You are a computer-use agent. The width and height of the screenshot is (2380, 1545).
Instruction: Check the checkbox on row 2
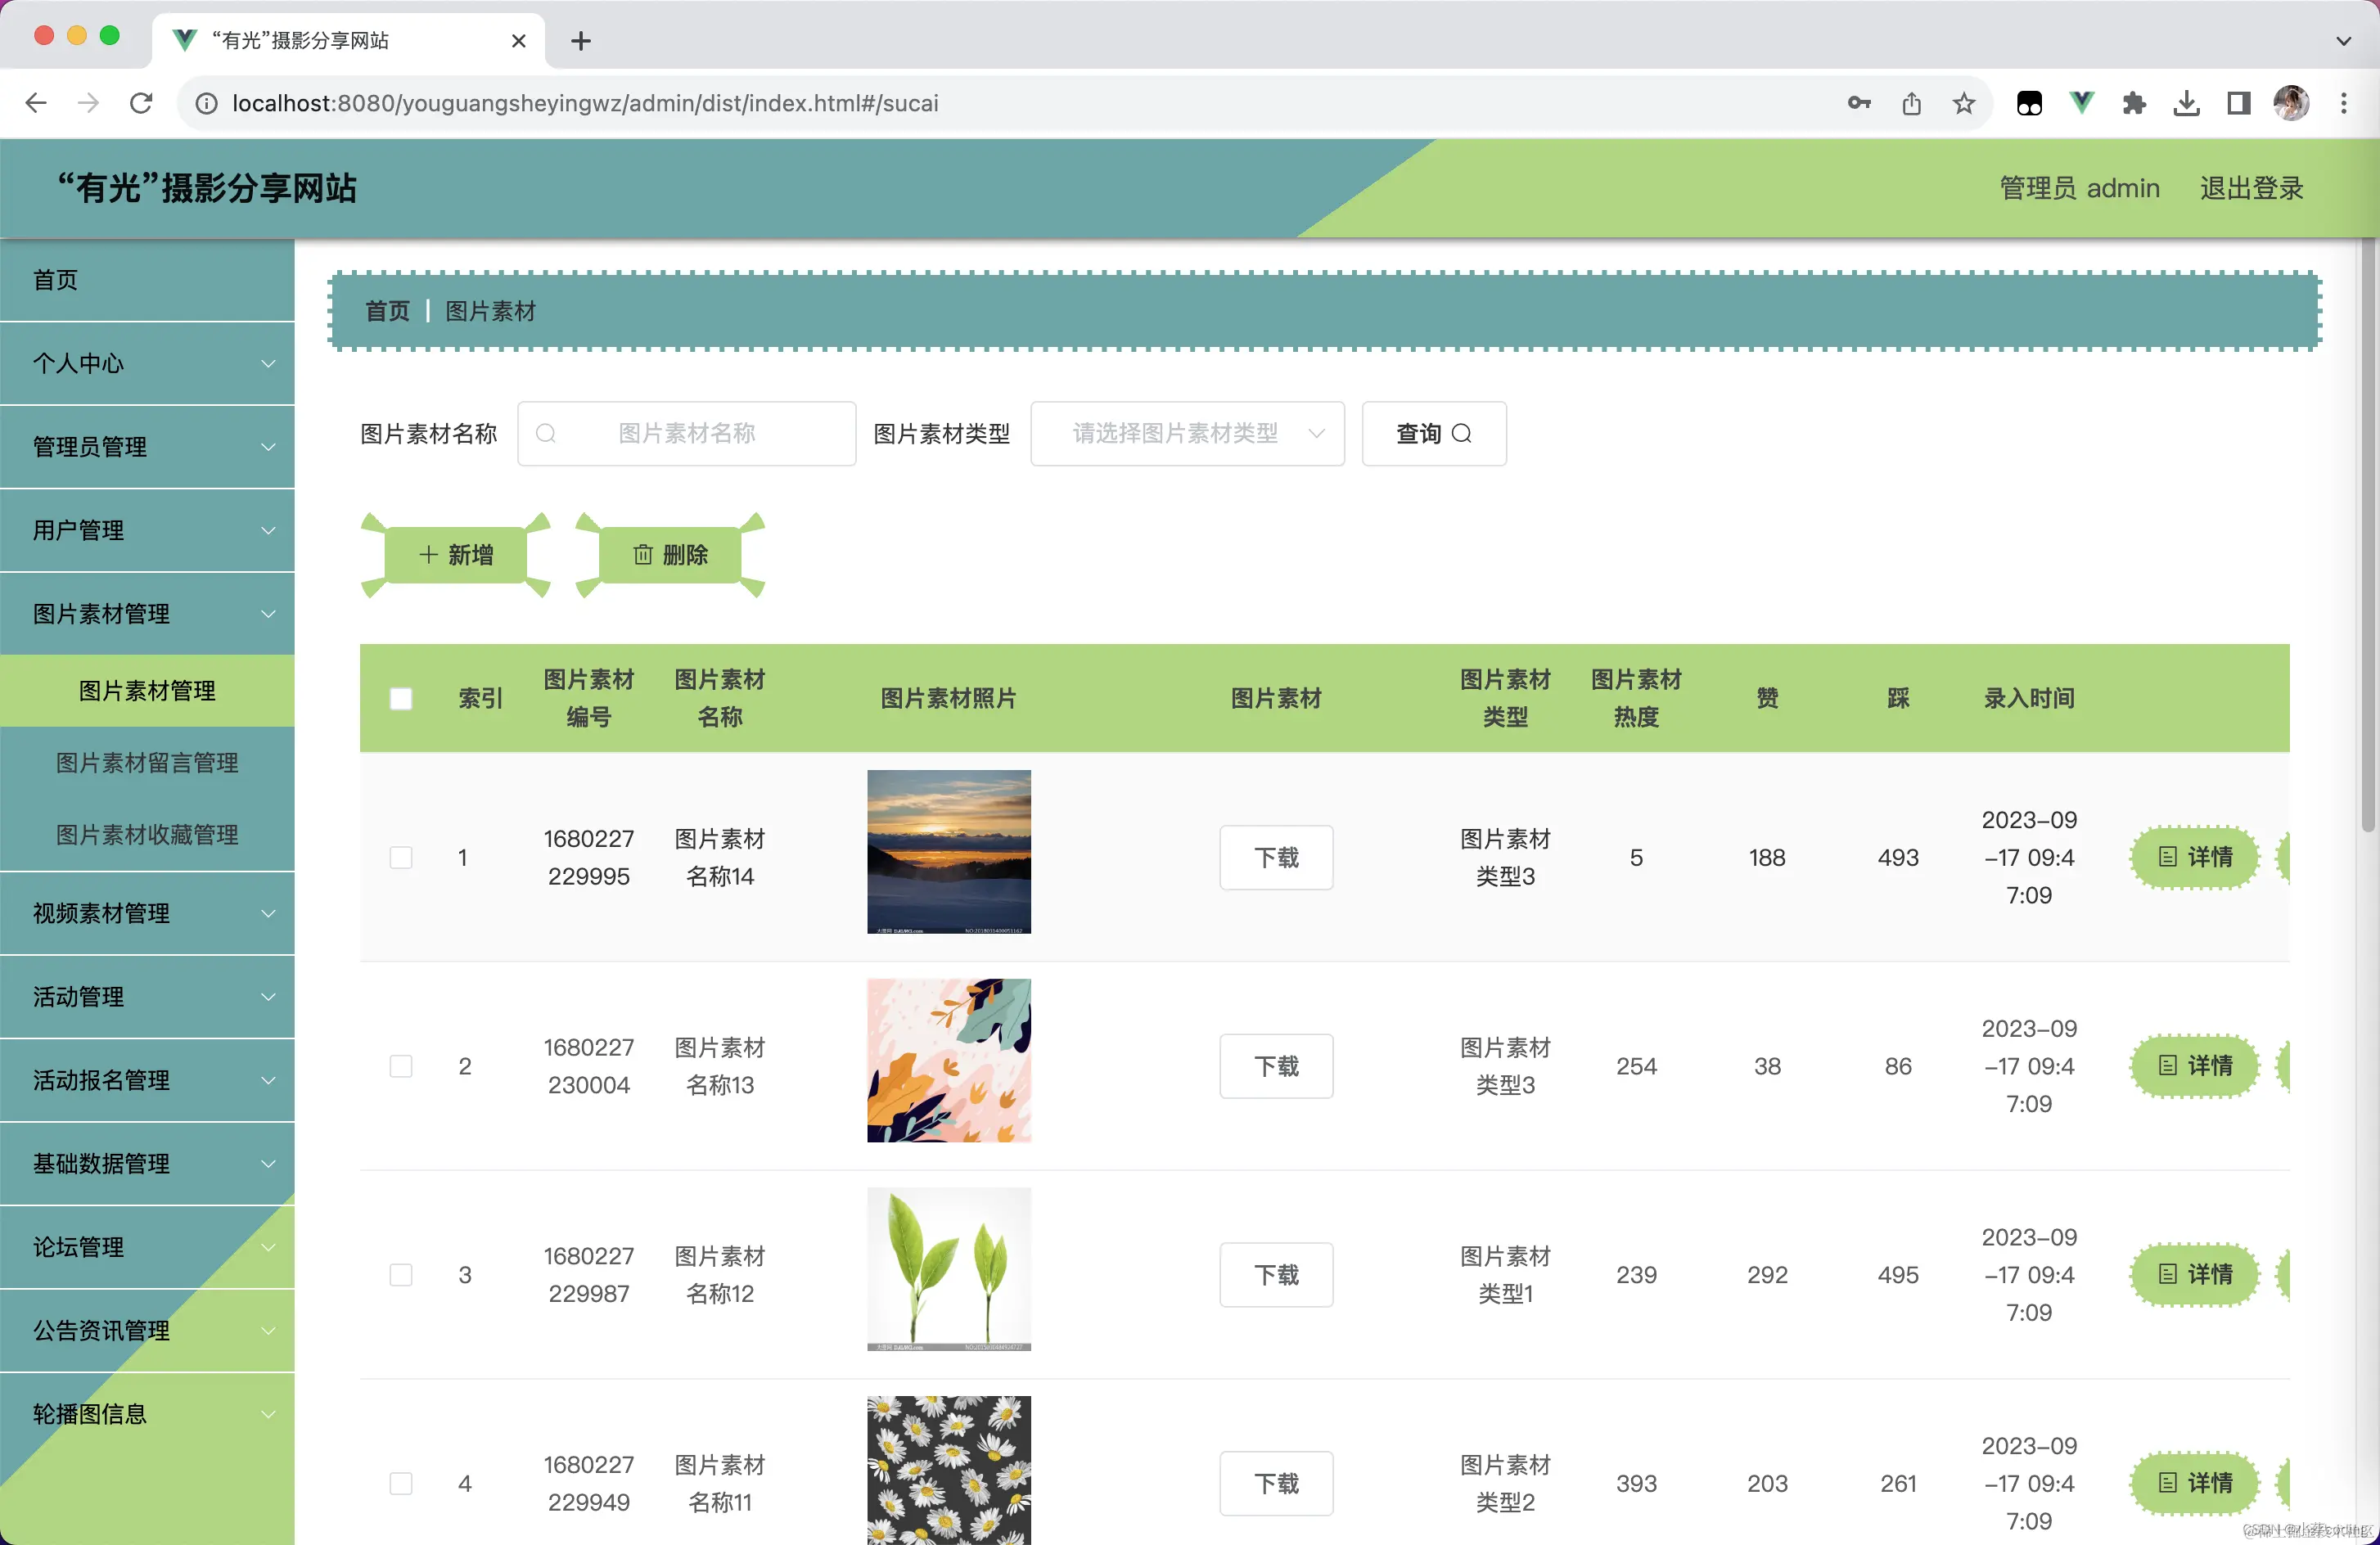401,1066
